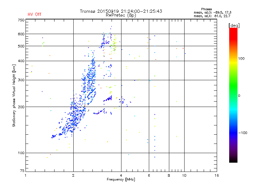This screenshot has width=255, height=191.
Task: Click the colorbar tick label "-100"
Action: click(243, 133)
